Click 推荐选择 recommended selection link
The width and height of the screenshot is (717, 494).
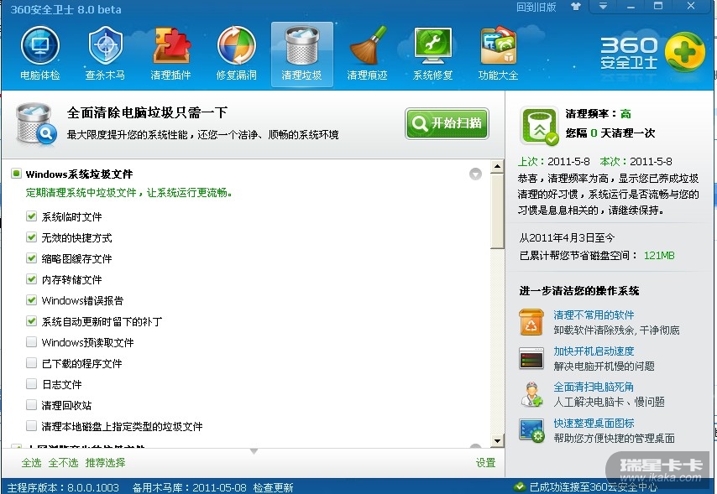[x=105, y=462]
